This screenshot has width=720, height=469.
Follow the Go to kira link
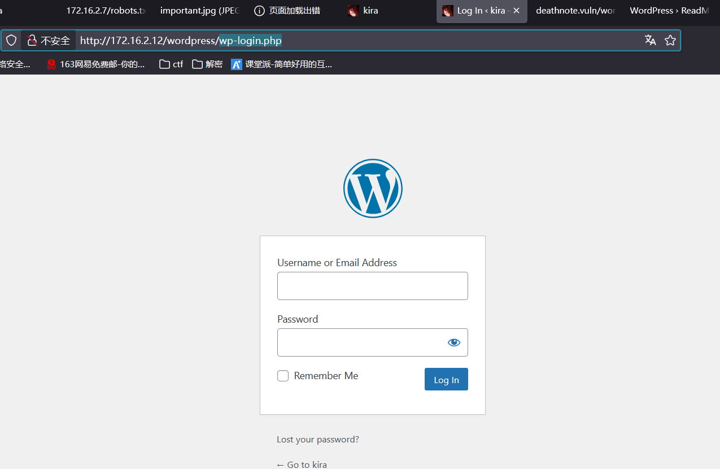[302, 464]
